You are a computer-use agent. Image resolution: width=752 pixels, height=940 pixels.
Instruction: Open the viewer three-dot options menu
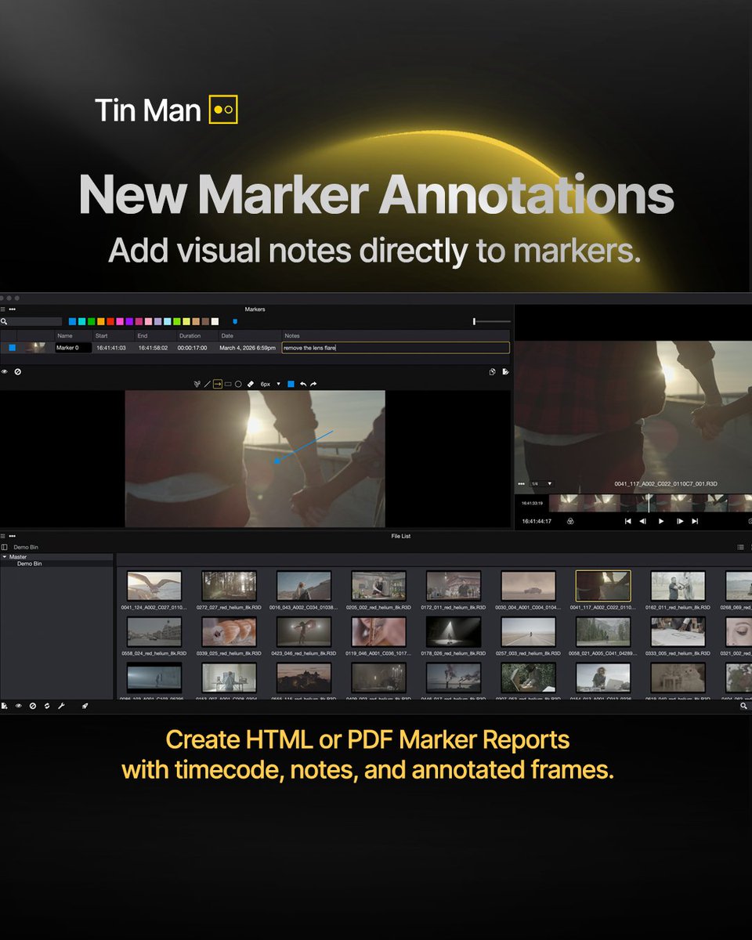(x=521, y=484)
